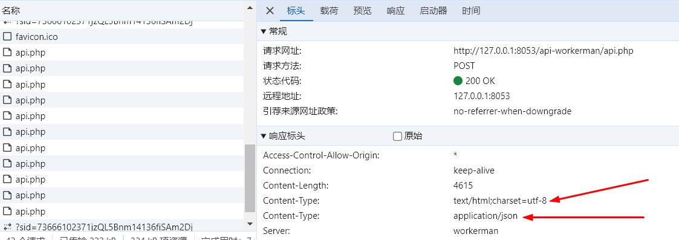Show the 时间 timing tab
Viewport: 679px width, 240px height.
471,11
